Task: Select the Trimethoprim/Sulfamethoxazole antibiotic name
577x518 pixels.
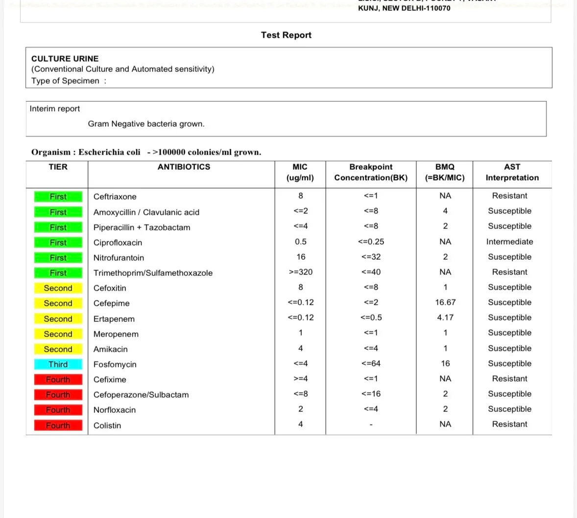Action: (153, 273)
